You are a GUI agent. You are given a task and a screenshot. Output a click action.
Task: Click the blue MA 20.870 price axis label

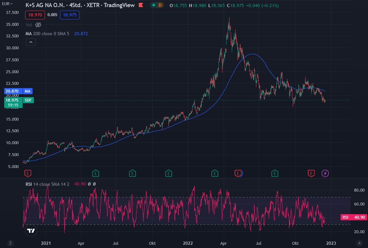click(22, 92)
